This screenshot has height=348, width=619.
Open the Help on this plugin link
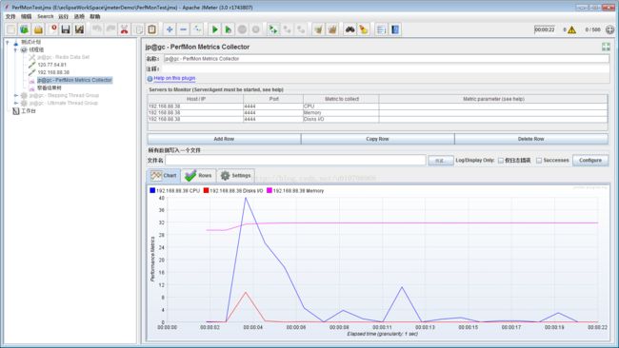pyautogui.click(x=174, y=78)
